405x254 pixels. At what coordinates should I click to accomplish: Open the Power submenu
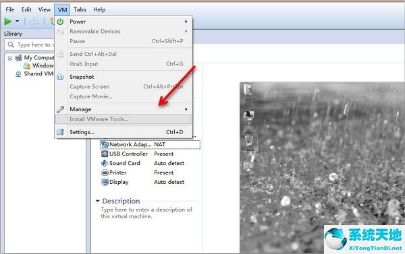tap(124, 22)
